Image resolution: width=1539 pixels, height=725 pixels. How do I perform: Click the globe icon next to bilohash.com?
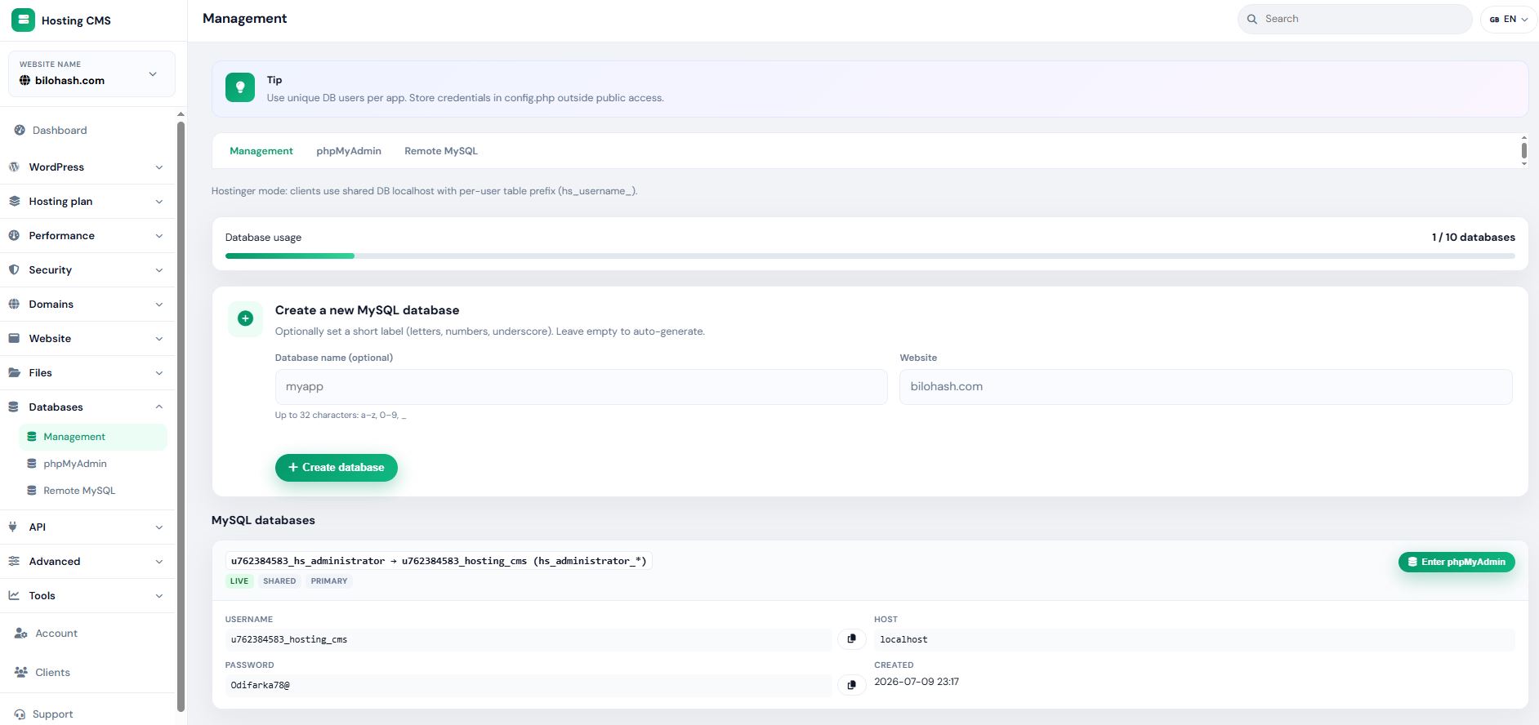tap(25, 80)
